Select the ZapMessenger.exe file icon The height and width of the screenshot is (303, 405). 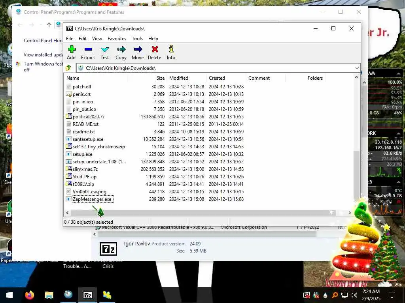click(69, 199)
